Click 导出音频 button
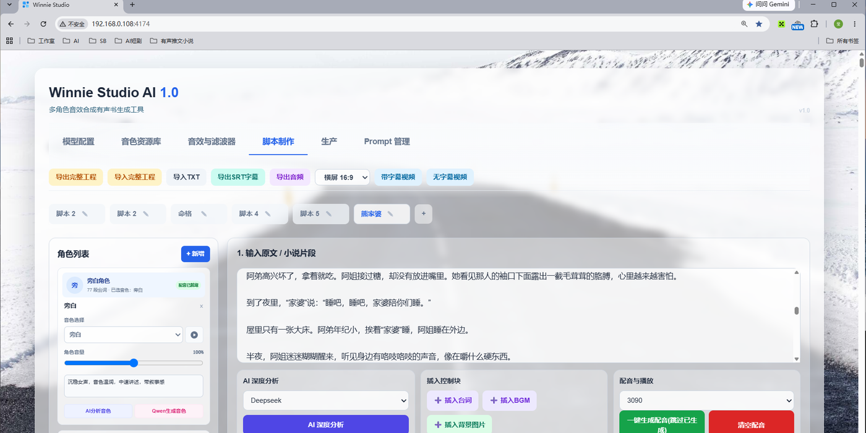 [x=289, y=177]
